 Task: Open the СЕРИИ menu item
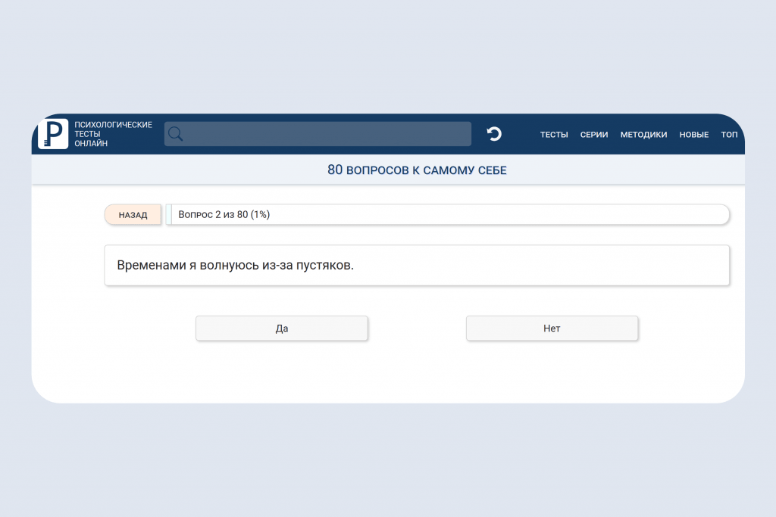tap(594, 135)
